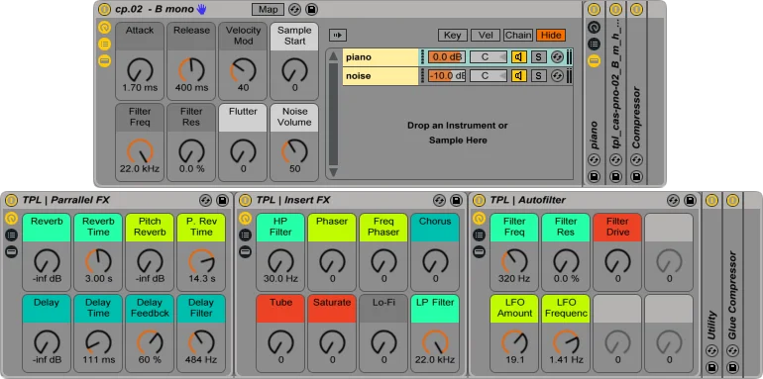Click the LFO Amount knob at 19.1
This screenshot has width=763, height=379.
tap(514, 342)
